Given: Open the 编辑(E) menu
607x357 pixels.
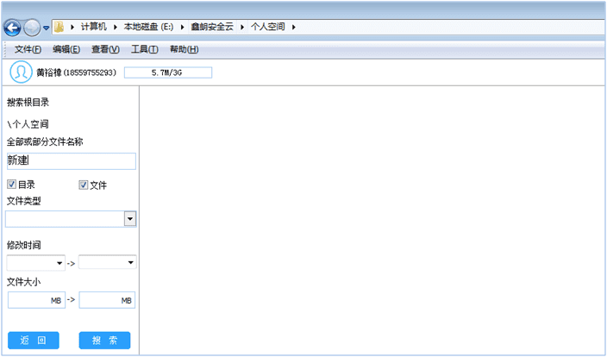Looking at the screenshot, I should point(66,49).
